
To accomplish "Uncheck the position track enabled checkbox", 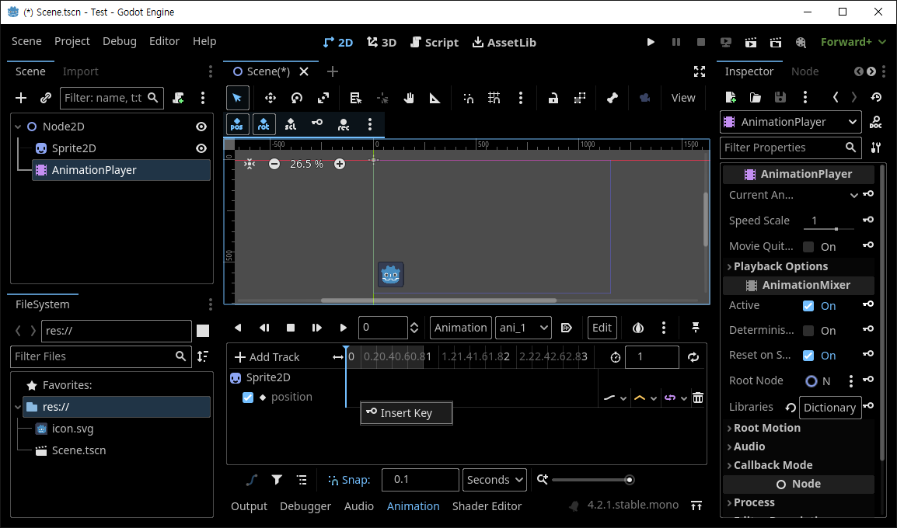I will [248, 397].
